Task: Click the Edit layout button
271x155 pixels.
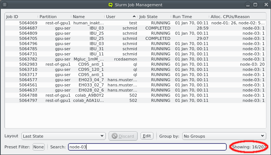Action: pyautogui.click(x=147, y=136)
